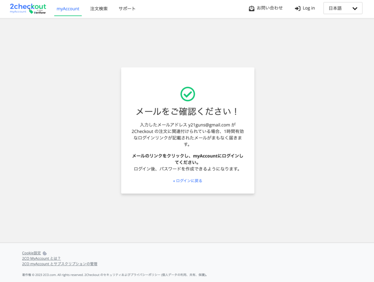Open the お問い合わせ contact link

270,8
